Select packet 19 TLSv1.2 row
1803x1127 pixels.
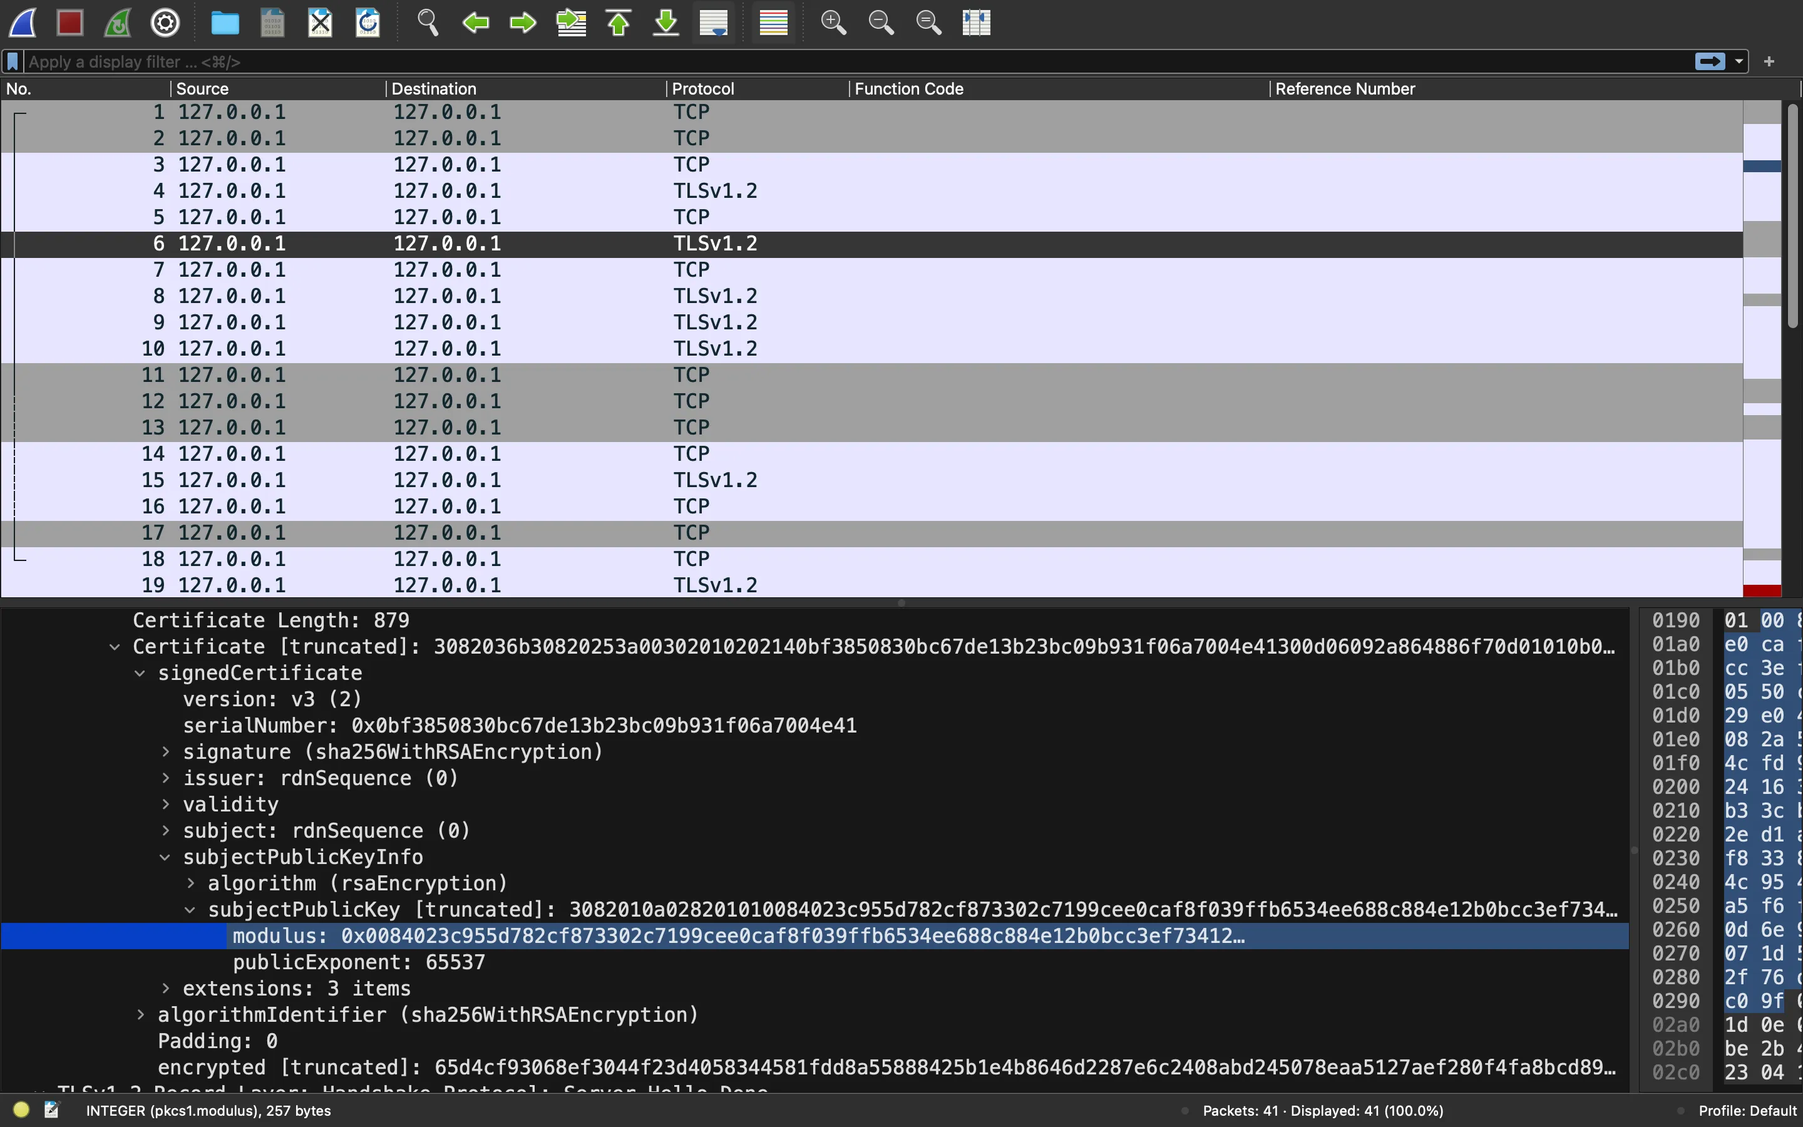(871, 585)
